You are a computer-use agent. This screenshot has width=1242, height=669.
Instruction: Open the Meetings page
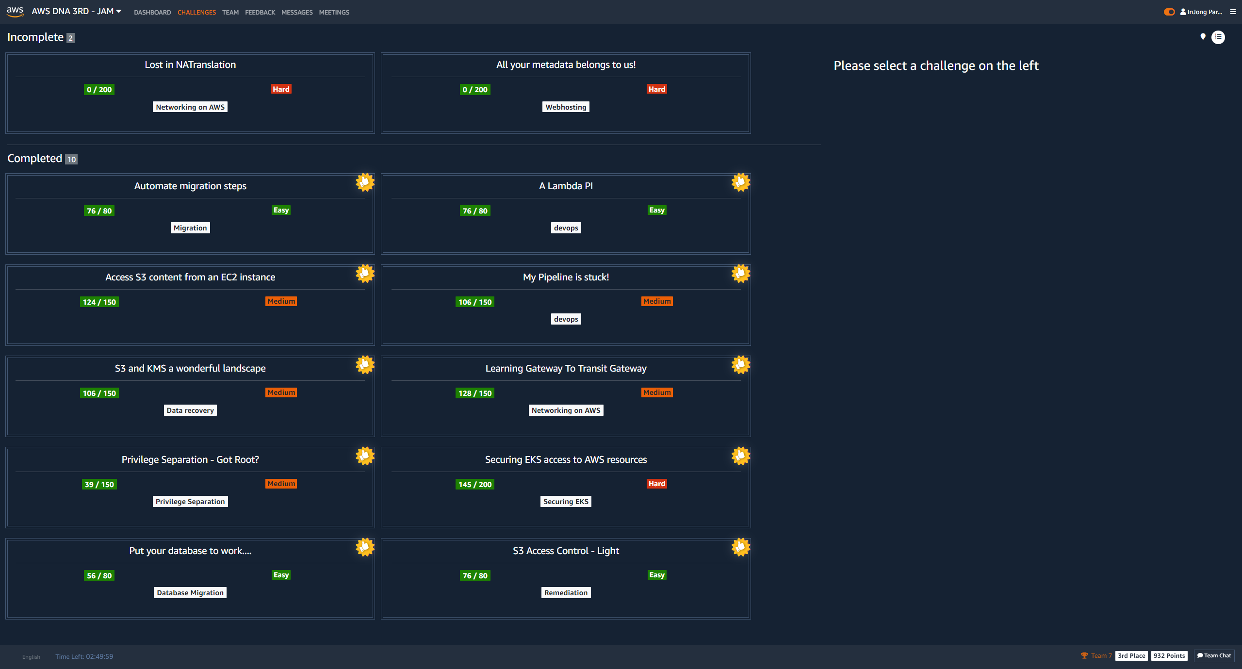coord(334,12)
